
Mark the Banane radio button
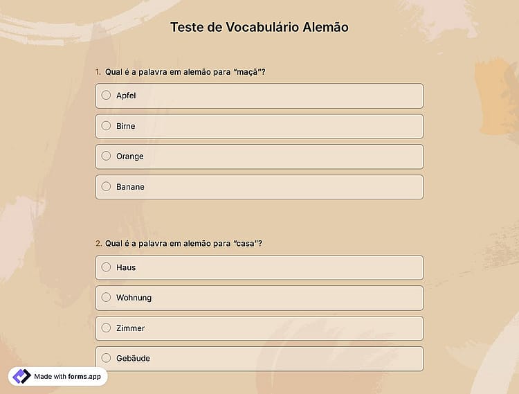point(106,186)
